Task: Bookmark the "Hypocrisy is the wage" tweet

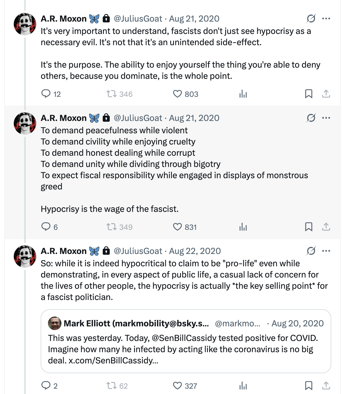Action: 309,227
